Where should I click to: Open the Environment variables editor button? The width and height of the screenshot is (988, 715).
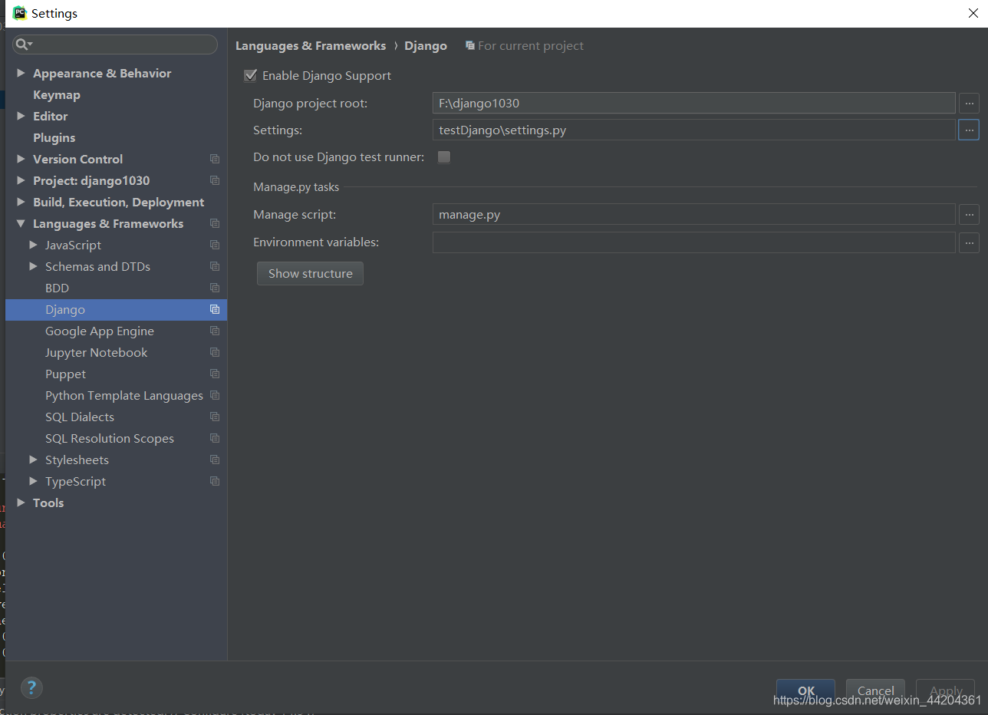click(x=969, y=242)
